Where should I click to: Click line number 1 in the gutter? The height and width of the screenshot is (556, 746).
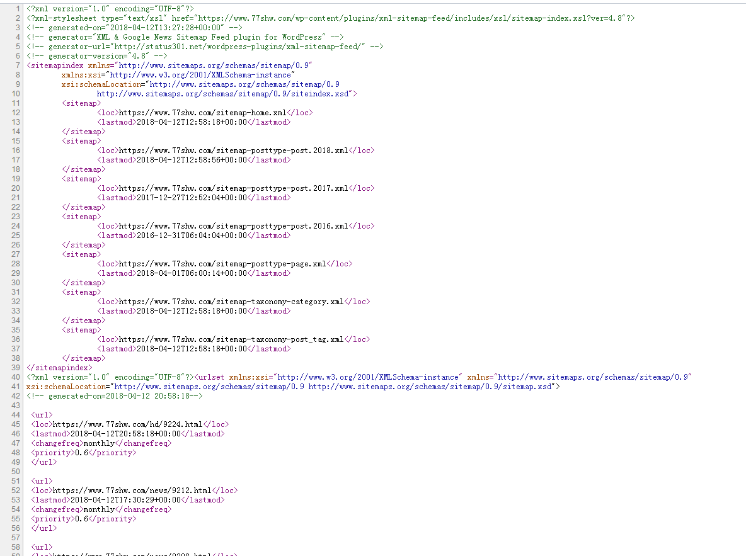18,9
